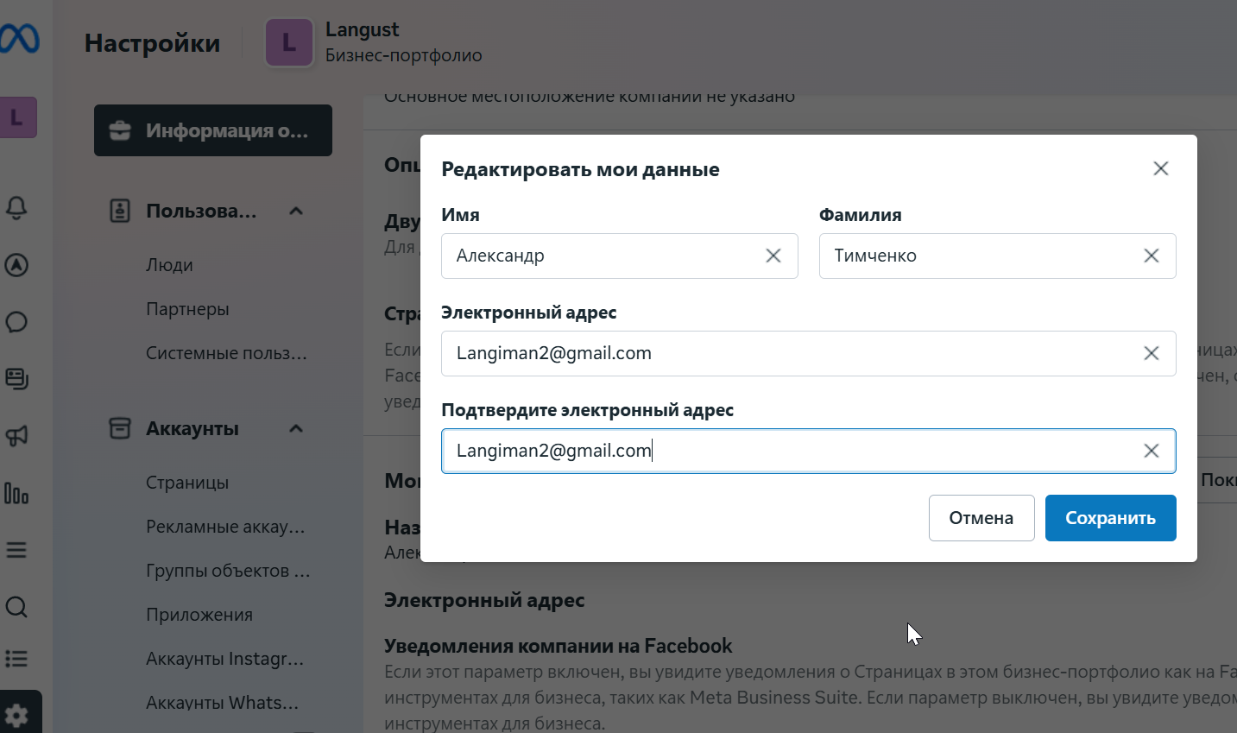1237x733 pixels.
Task: Open the chat bubble inbox icon
Action: (x=16, y=322)
